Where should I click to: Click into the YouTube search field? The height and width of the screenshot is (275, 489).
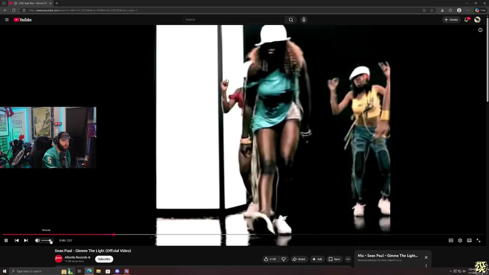coord(233,19)
